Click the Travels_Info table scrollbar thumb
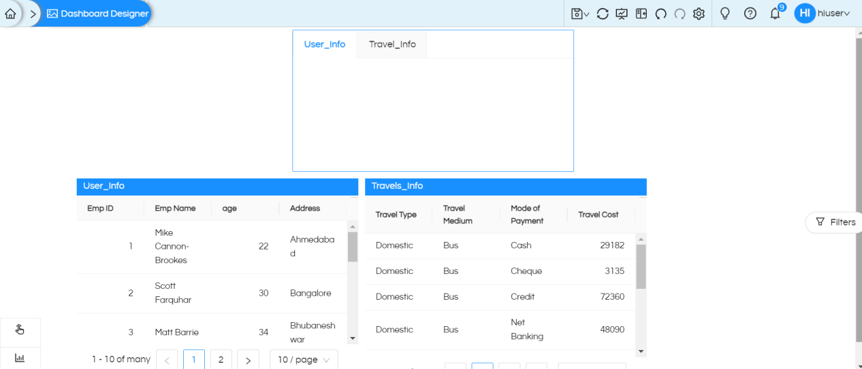Screen dimensions: 862x369 tap(641, 266)
